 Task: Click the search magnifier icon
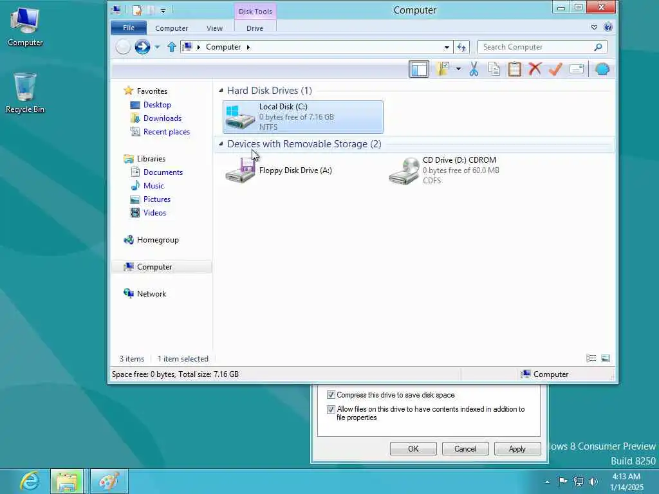598,47
